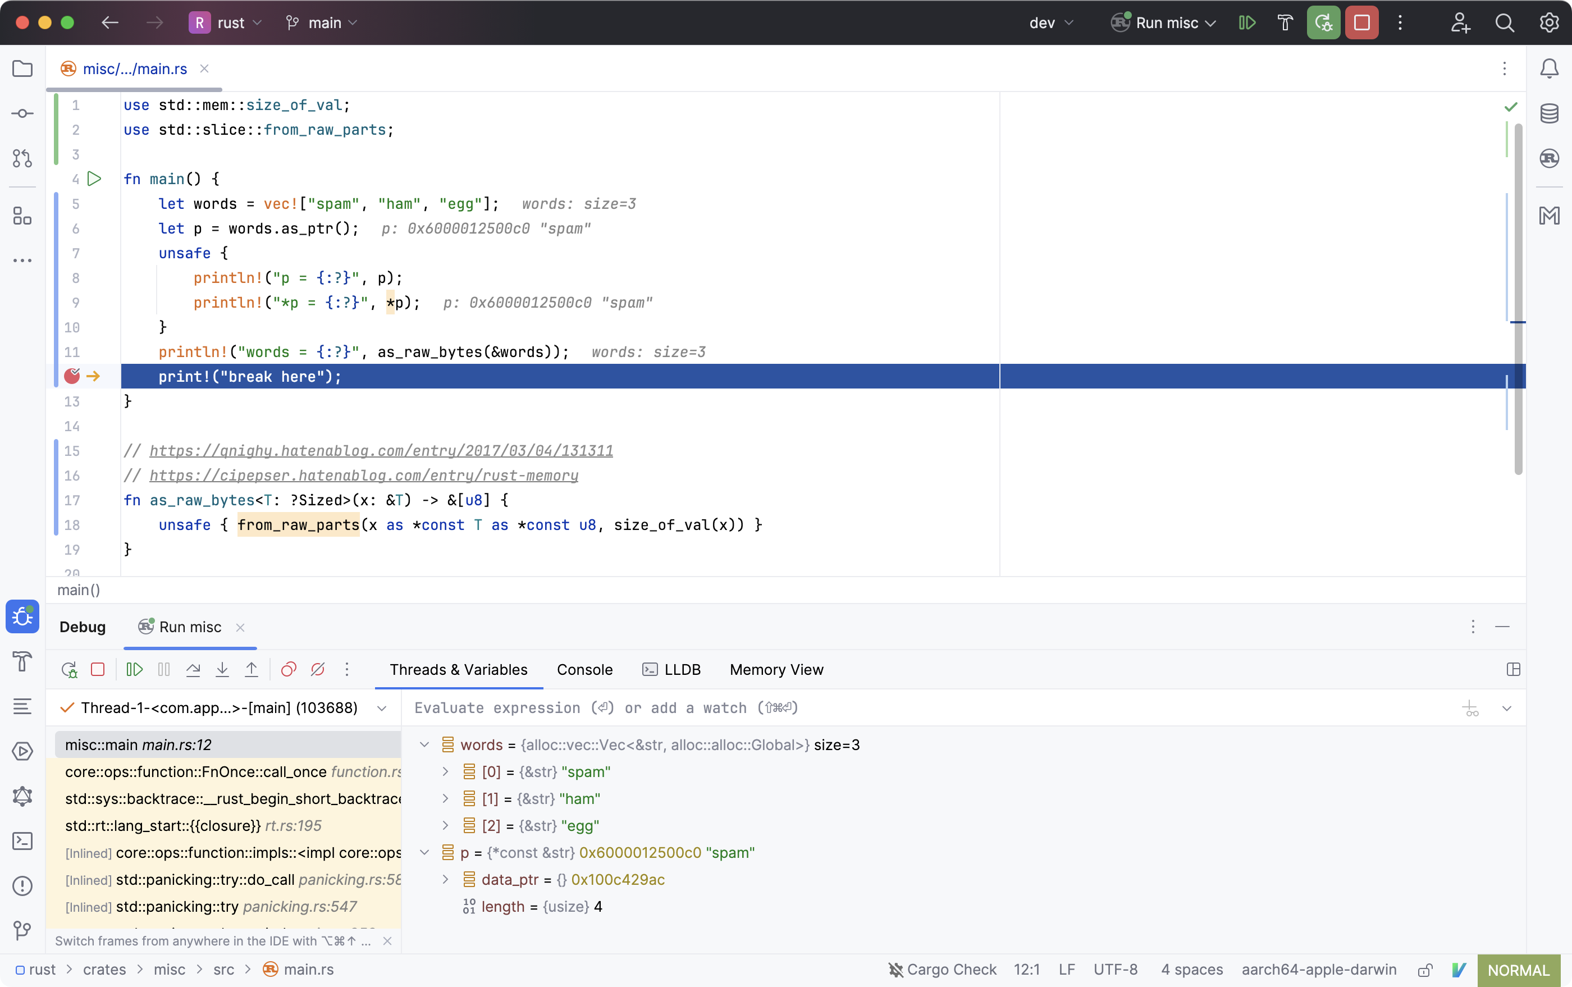
Task: Open the Maven tool window
Action: [1549, 216]
